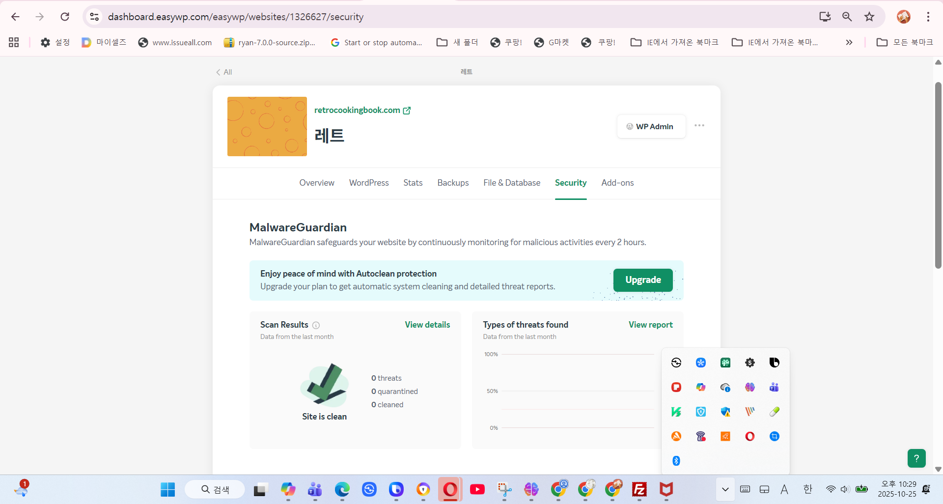
Task: Click the Avast orange tray icon
Action: (676, 436)
